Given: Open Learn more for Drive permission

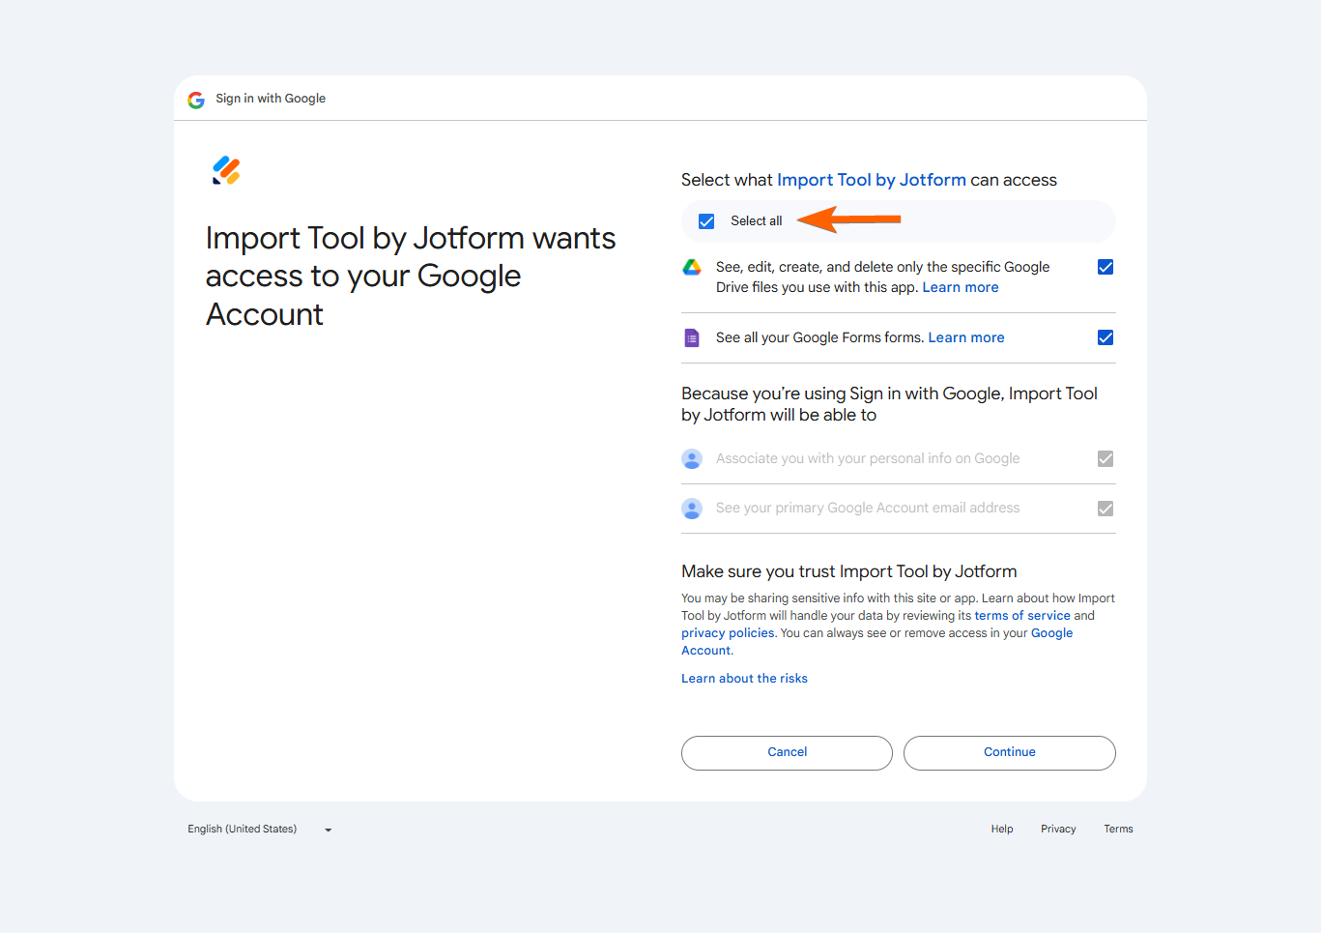Looking at the screenshot, I should tap(960, 287).
